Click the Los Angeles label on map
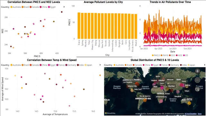The width and height of the screenshot is (206, 116). tap(127, 82)
